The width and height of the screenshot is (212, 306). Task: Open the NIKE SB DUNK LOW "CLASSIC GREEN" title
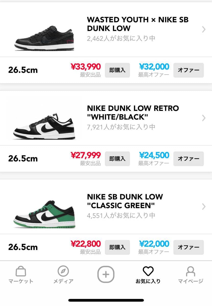pos(125,201)
